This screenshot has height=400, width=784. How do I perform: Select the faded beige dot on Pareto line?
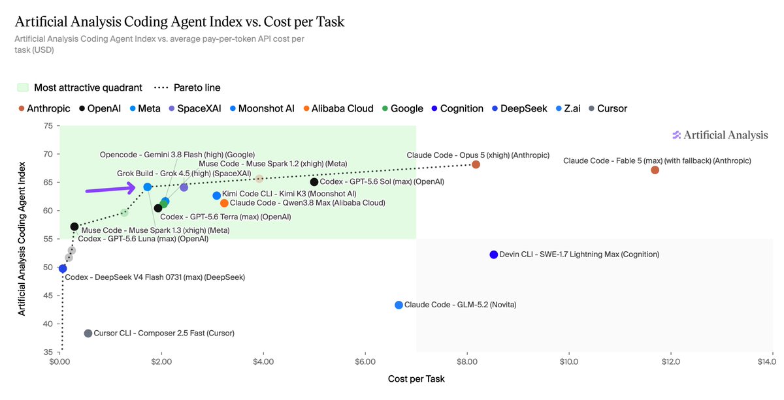click(x=259, y=178)
